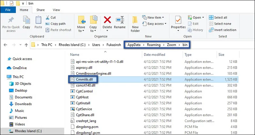255x135 pixels.
Task: Create a New folder
Action: (x=135, y=24)
